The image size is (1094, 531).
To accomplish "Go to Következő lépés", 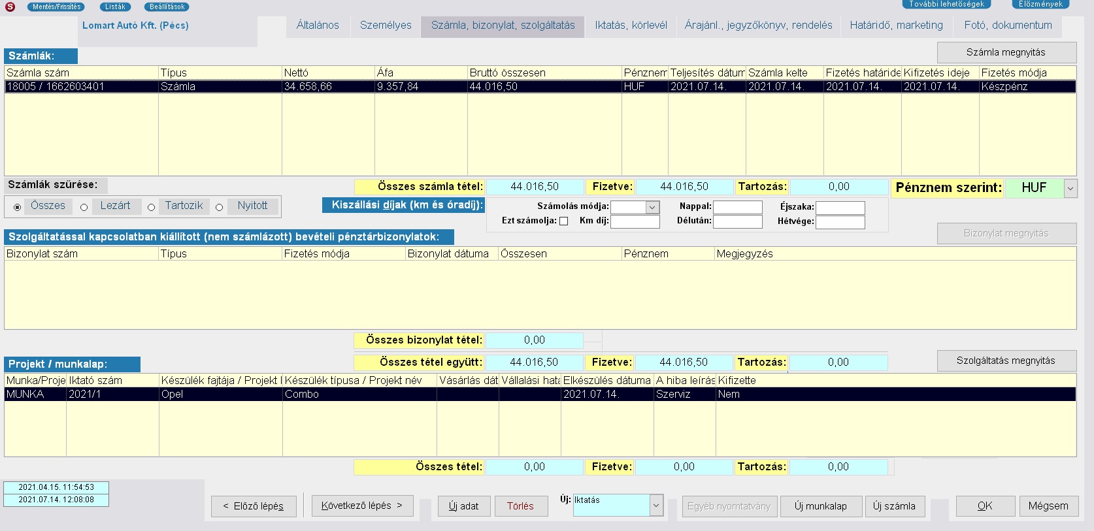I will coord(362,506).
